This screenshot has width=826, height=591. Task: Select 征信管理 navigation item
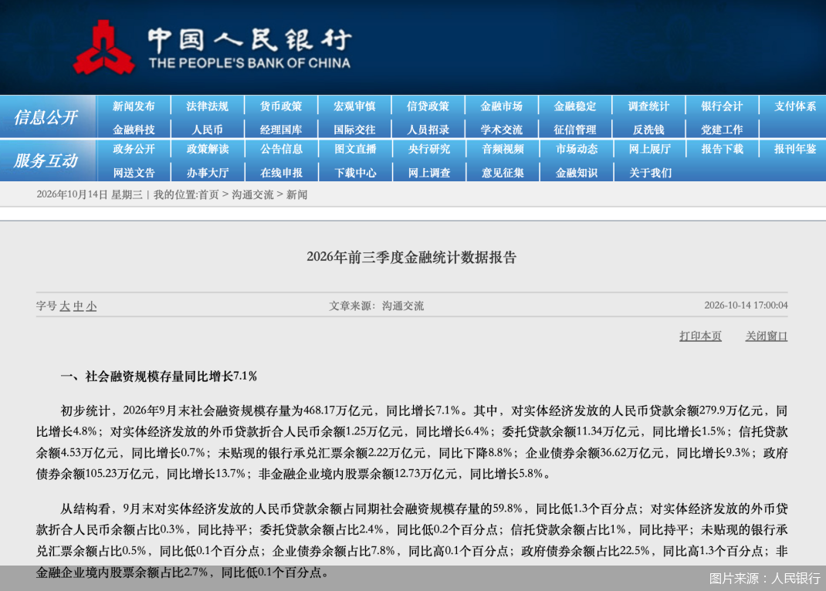coord(575,130)
